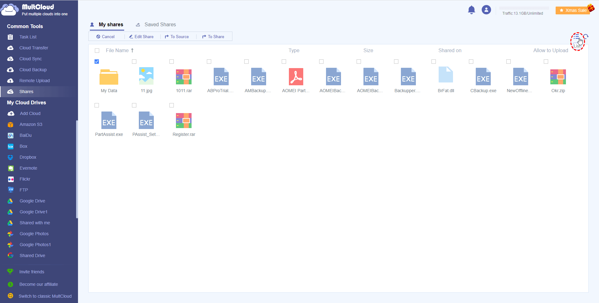
Task: Select the AOMEI Part PDF file icon
Action: tap(296, 77)
